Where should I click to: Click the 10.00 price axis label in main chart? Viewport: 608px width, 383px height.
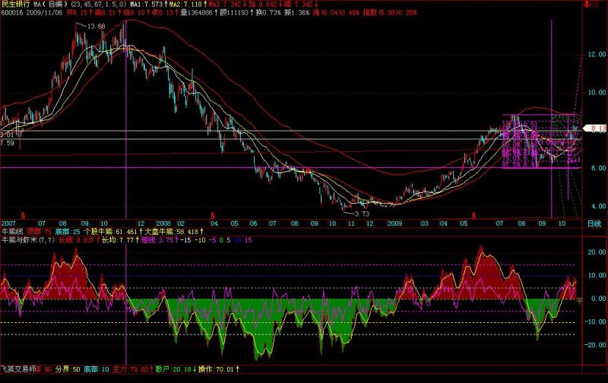597,93
